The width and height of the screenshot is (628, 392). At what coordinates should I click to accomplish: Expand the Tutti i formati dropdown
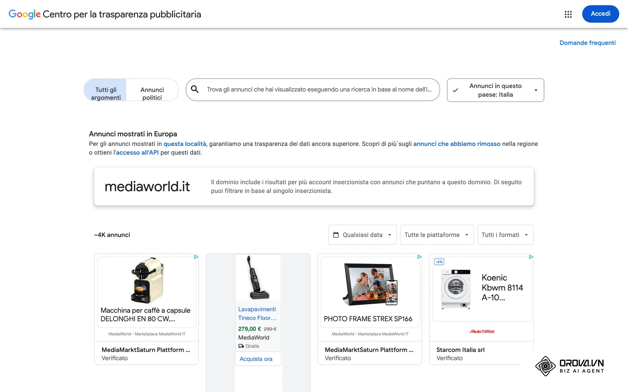pos(505,235)
